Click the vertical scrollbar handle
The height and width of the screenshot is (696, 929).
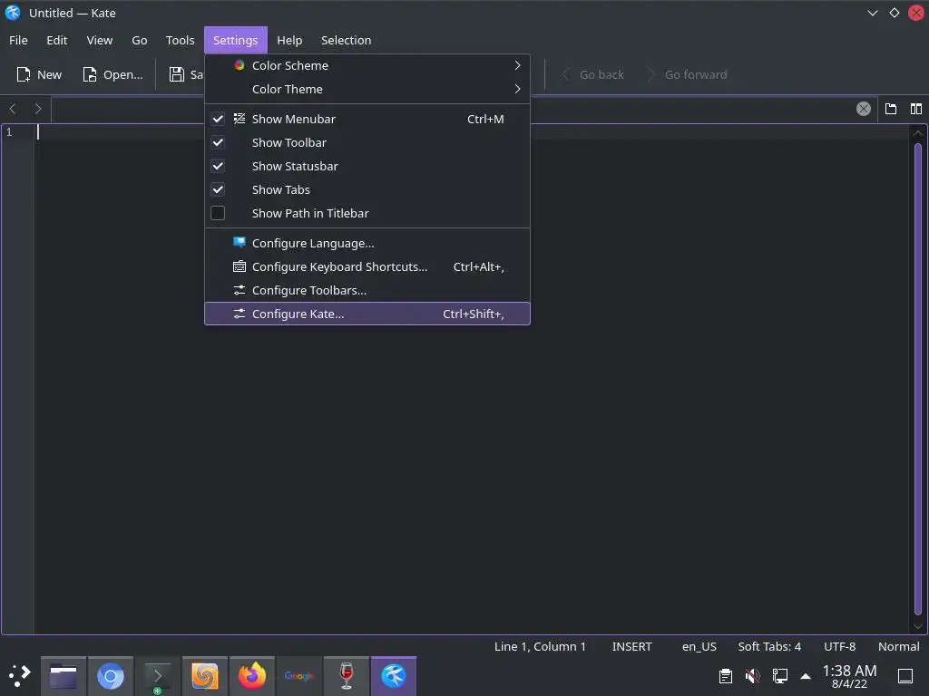pyautogui.click(x=918, y=379)
